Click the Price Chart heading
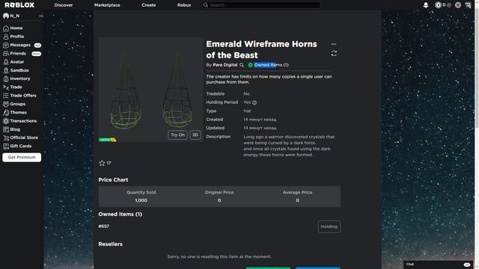 tap(113, 180)
